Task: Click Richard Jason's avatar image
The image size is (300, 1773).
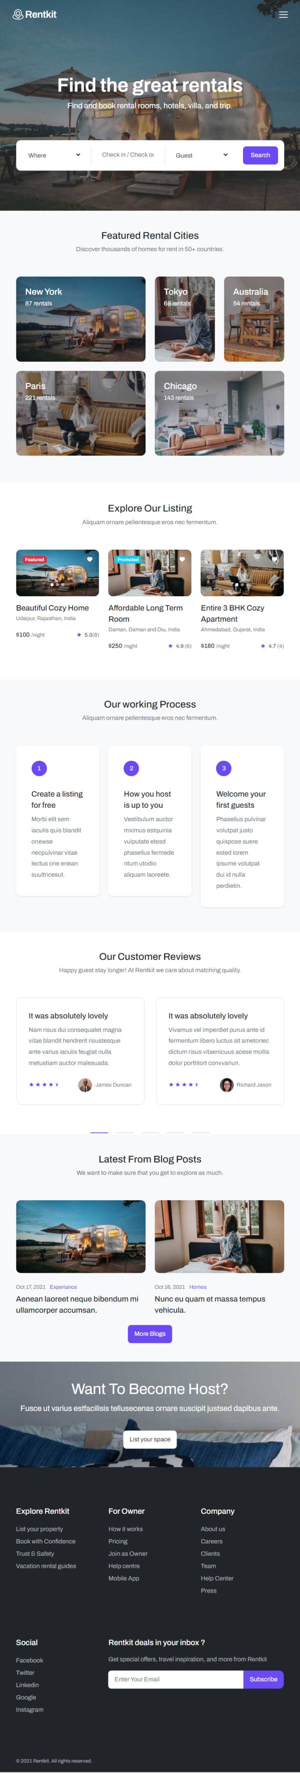Action: (x=226, y=1085)
